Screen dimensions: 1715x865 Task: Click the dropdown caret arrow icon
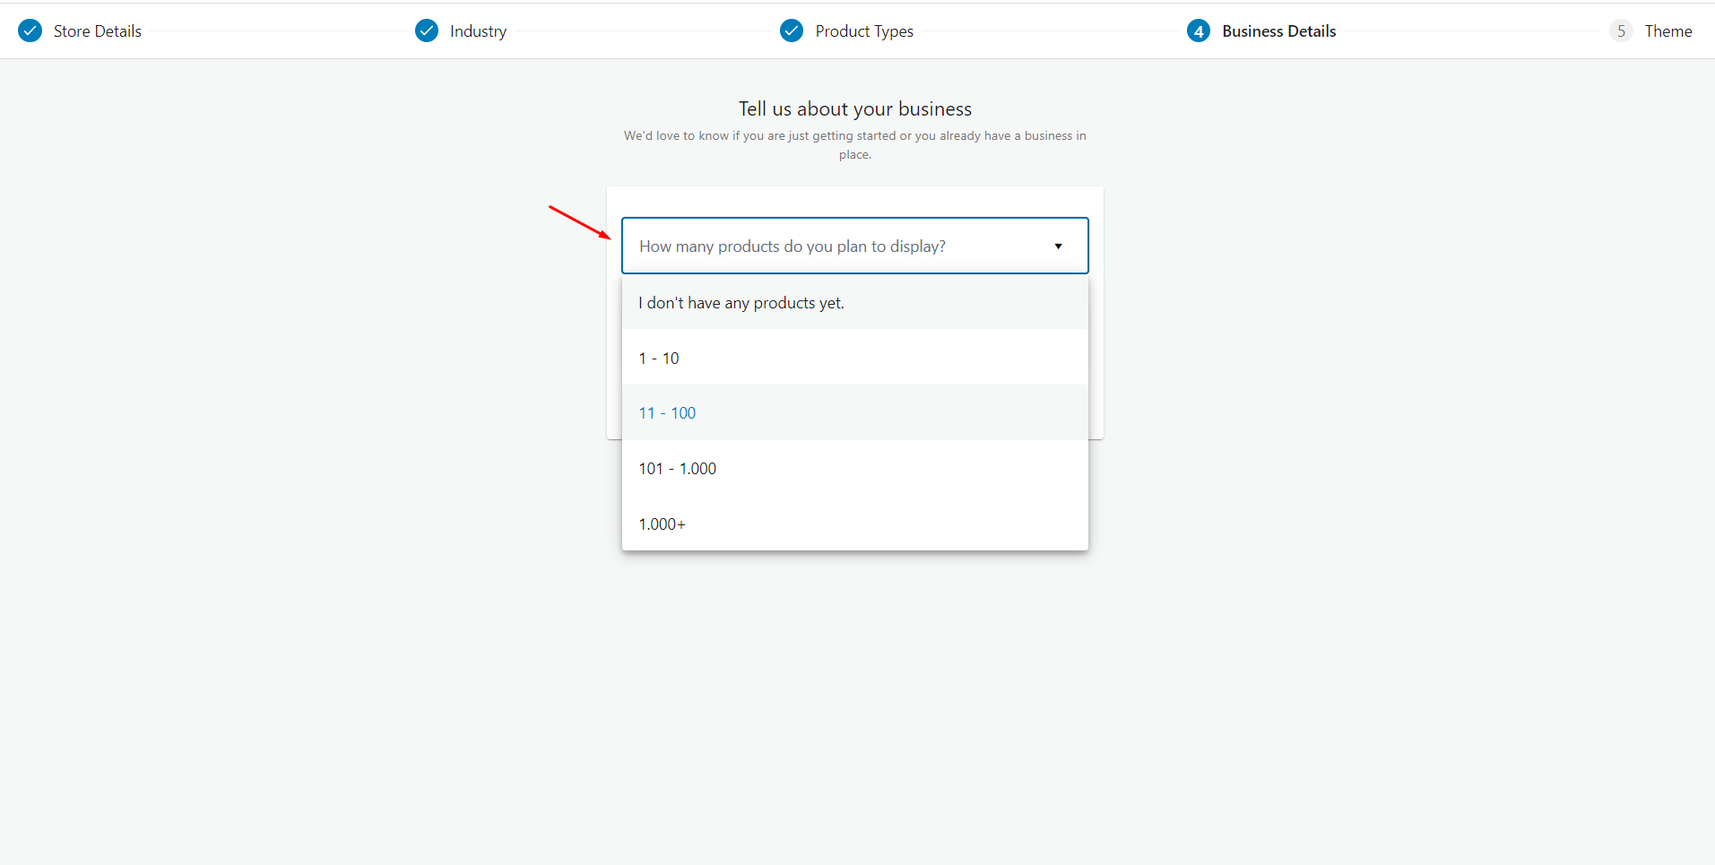pyautogui.click(x=1058, y=247)
